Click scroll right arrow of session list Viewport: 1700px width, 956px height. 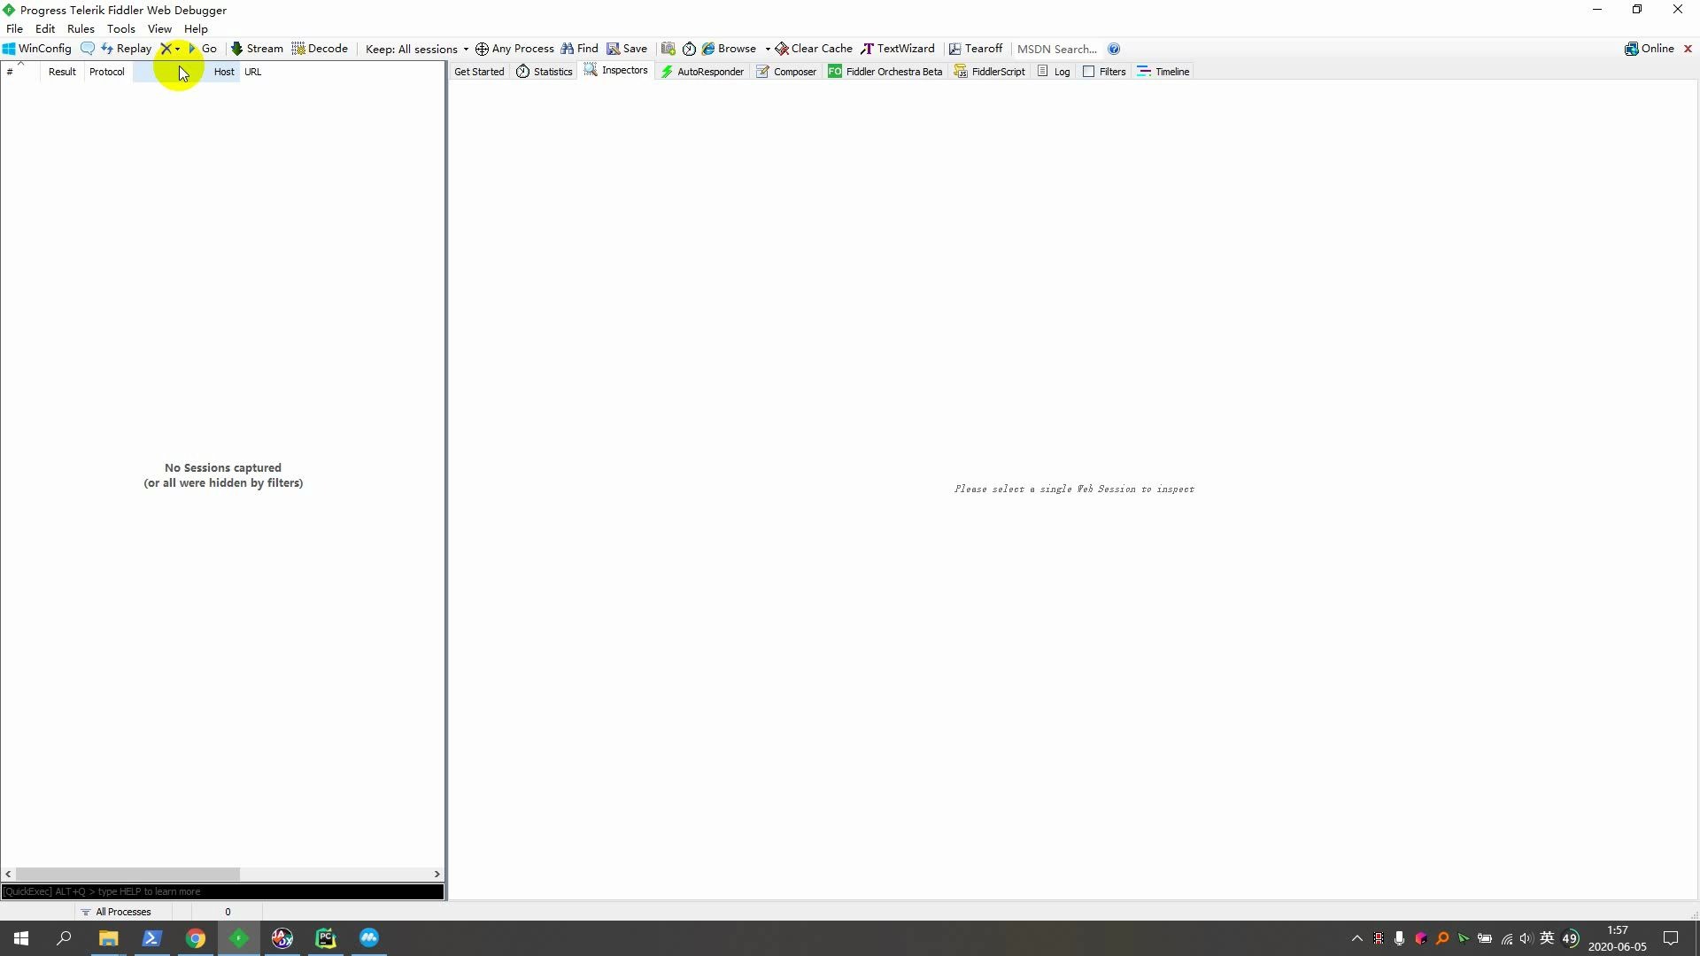(437, 874)
